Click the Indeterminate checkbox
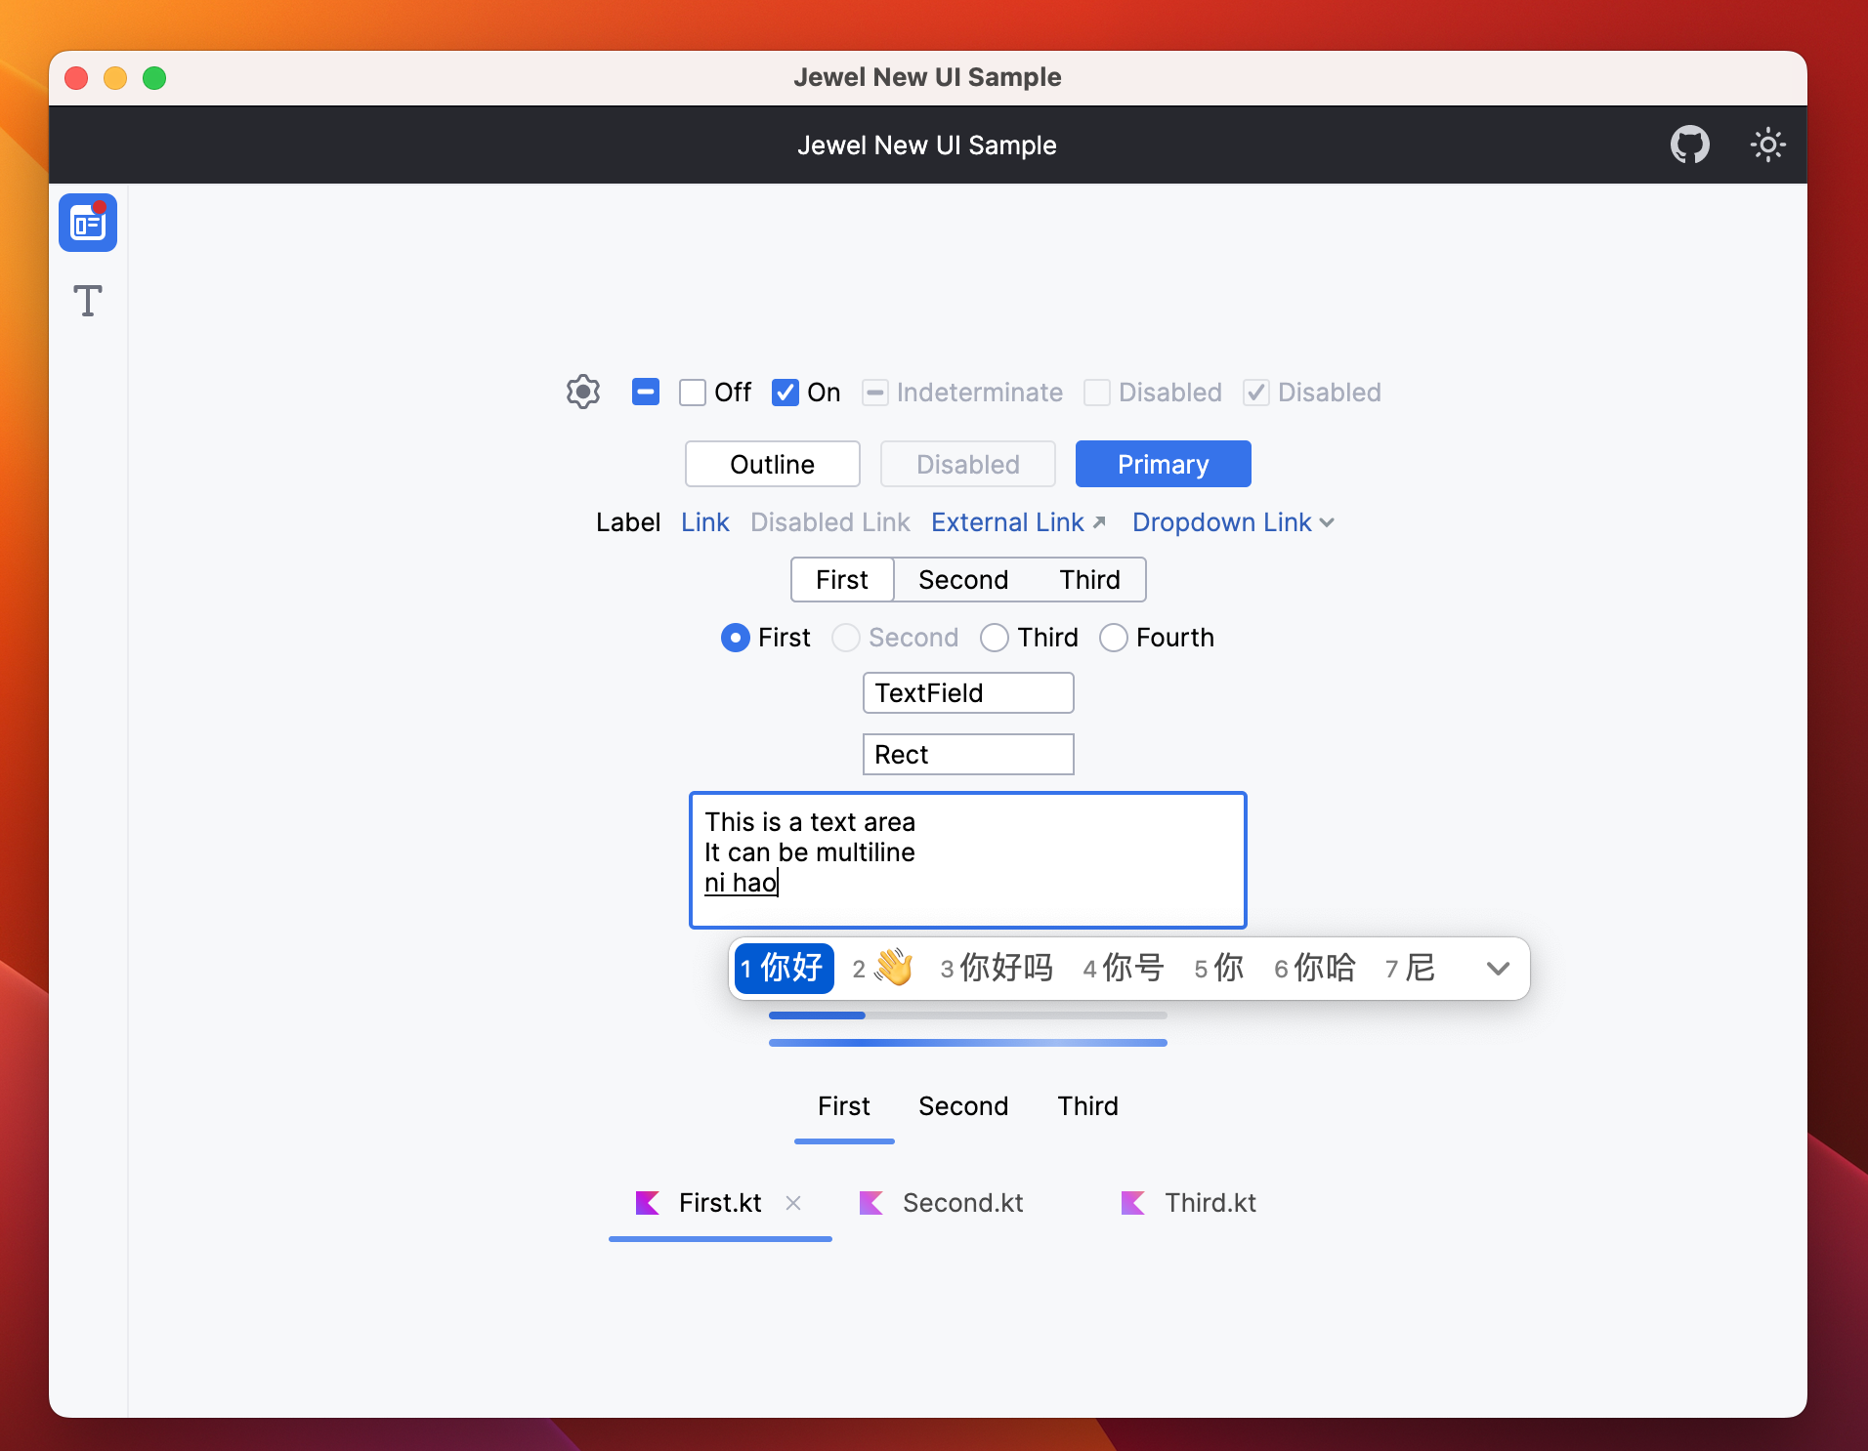1868x1451 pixels. point(876,392)
